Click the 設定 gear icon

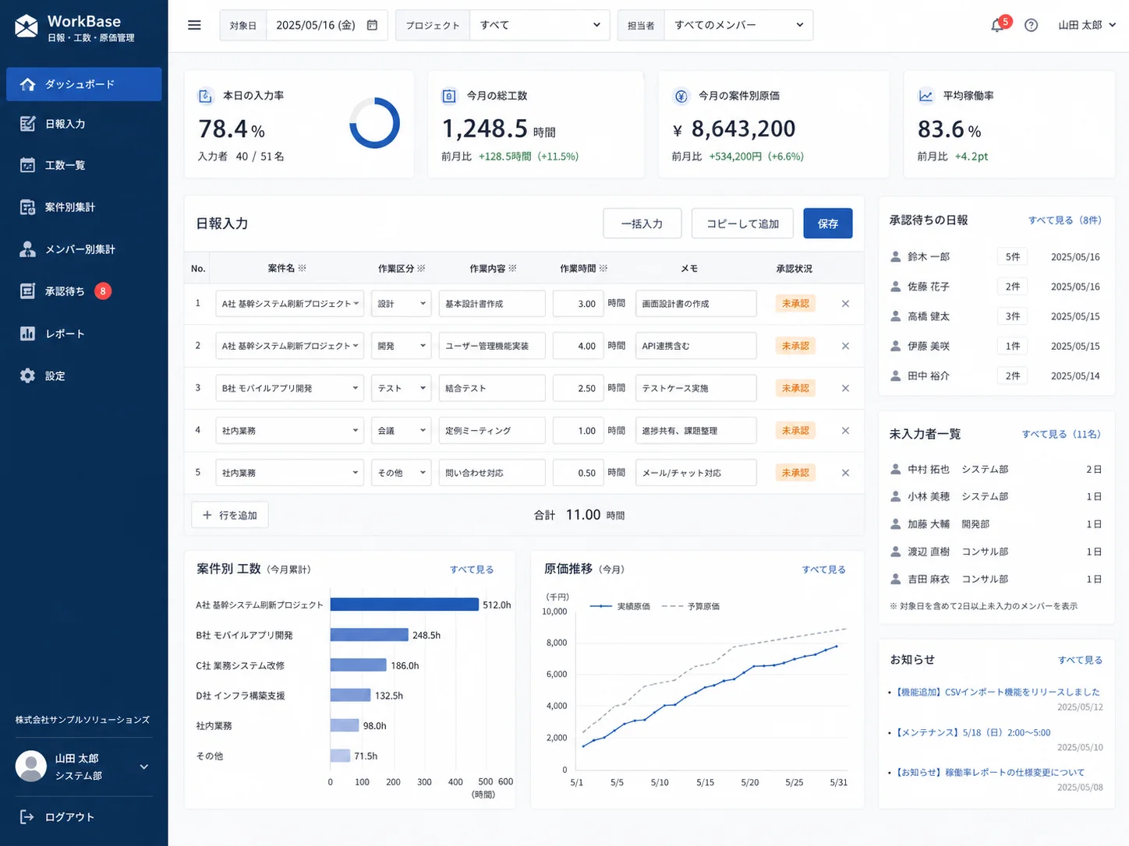point(27,375)
